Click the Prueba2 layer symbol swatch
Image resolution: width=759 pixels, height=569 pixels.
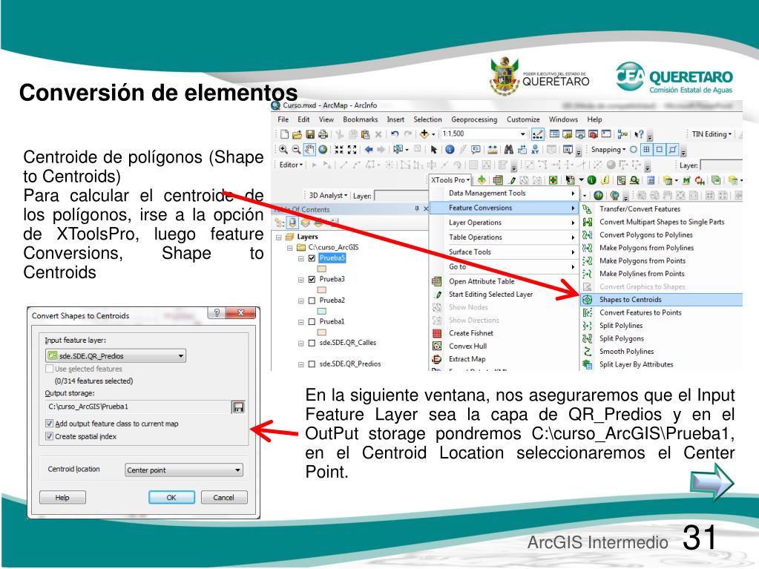tap(322, 312)
